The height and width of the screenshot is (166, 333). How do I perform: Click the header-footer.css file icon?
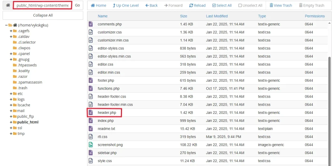[91, 97]
